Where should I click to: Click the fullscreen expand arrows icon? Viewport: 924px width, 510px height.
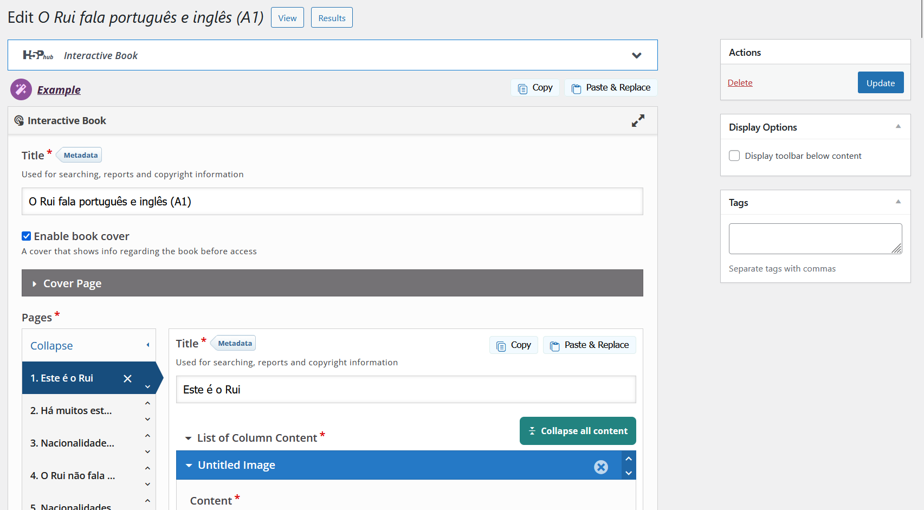638,121
